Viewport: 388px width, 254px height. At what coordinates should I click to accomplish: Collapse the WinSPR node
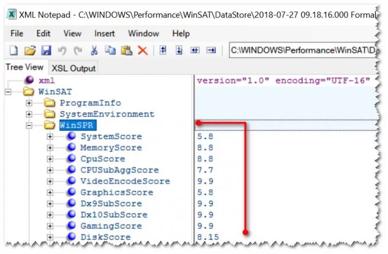29,125
